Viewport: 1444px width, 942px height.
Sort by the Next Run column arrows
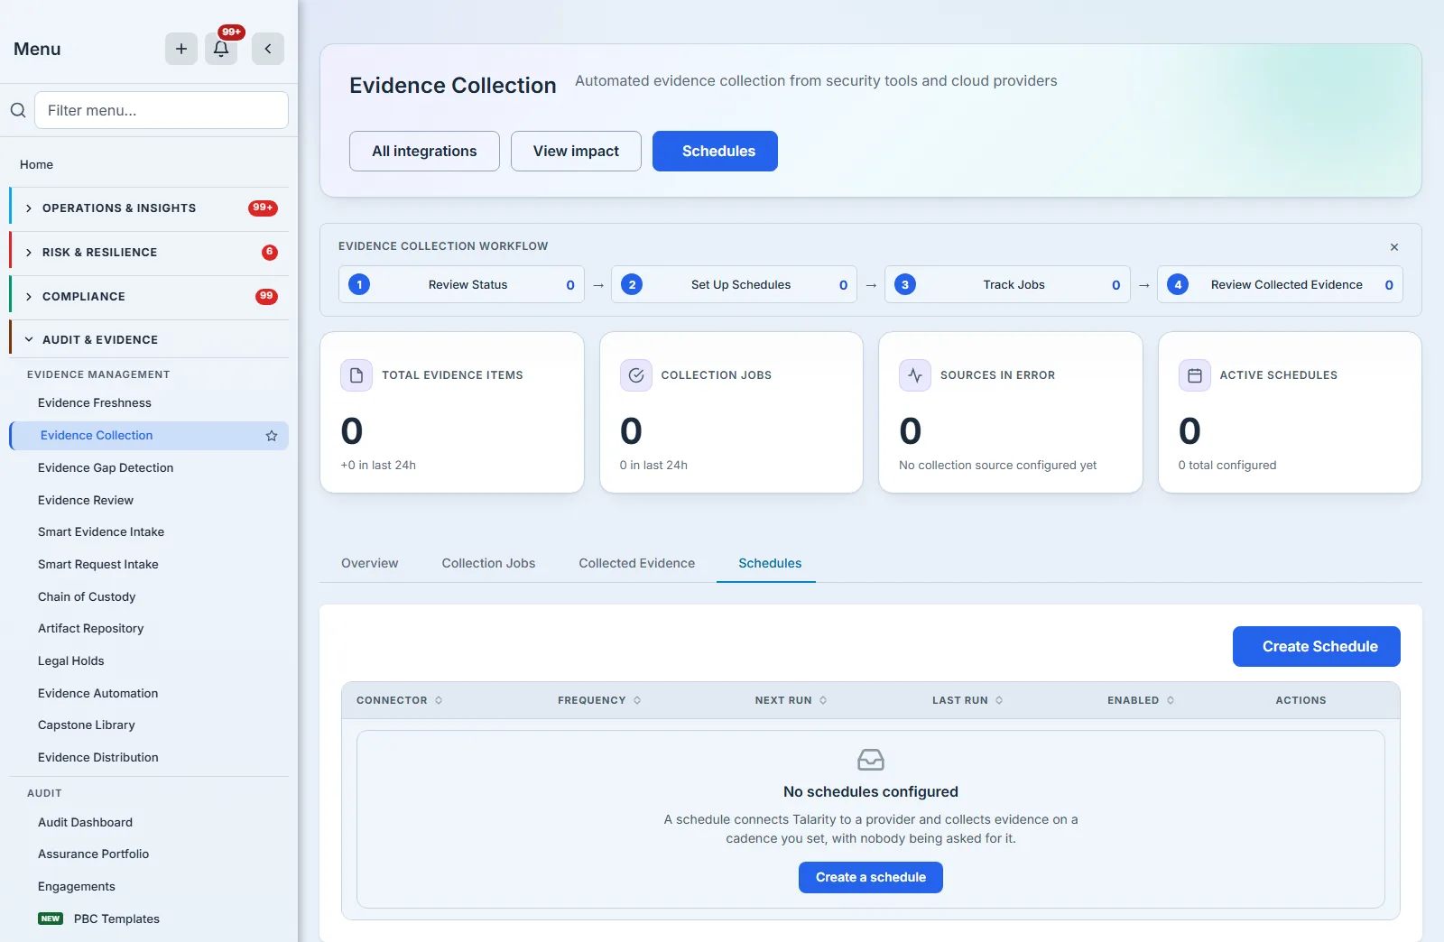click(823, 700)
